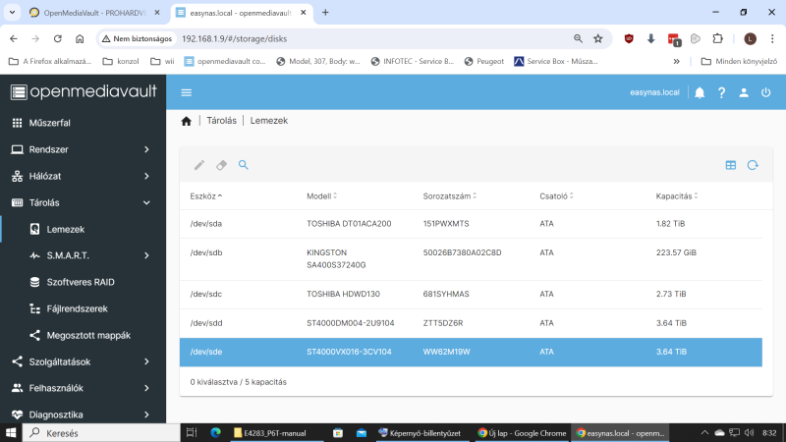Click the browser address bar URL
The image size is (786, 442).
pos(234,38)
